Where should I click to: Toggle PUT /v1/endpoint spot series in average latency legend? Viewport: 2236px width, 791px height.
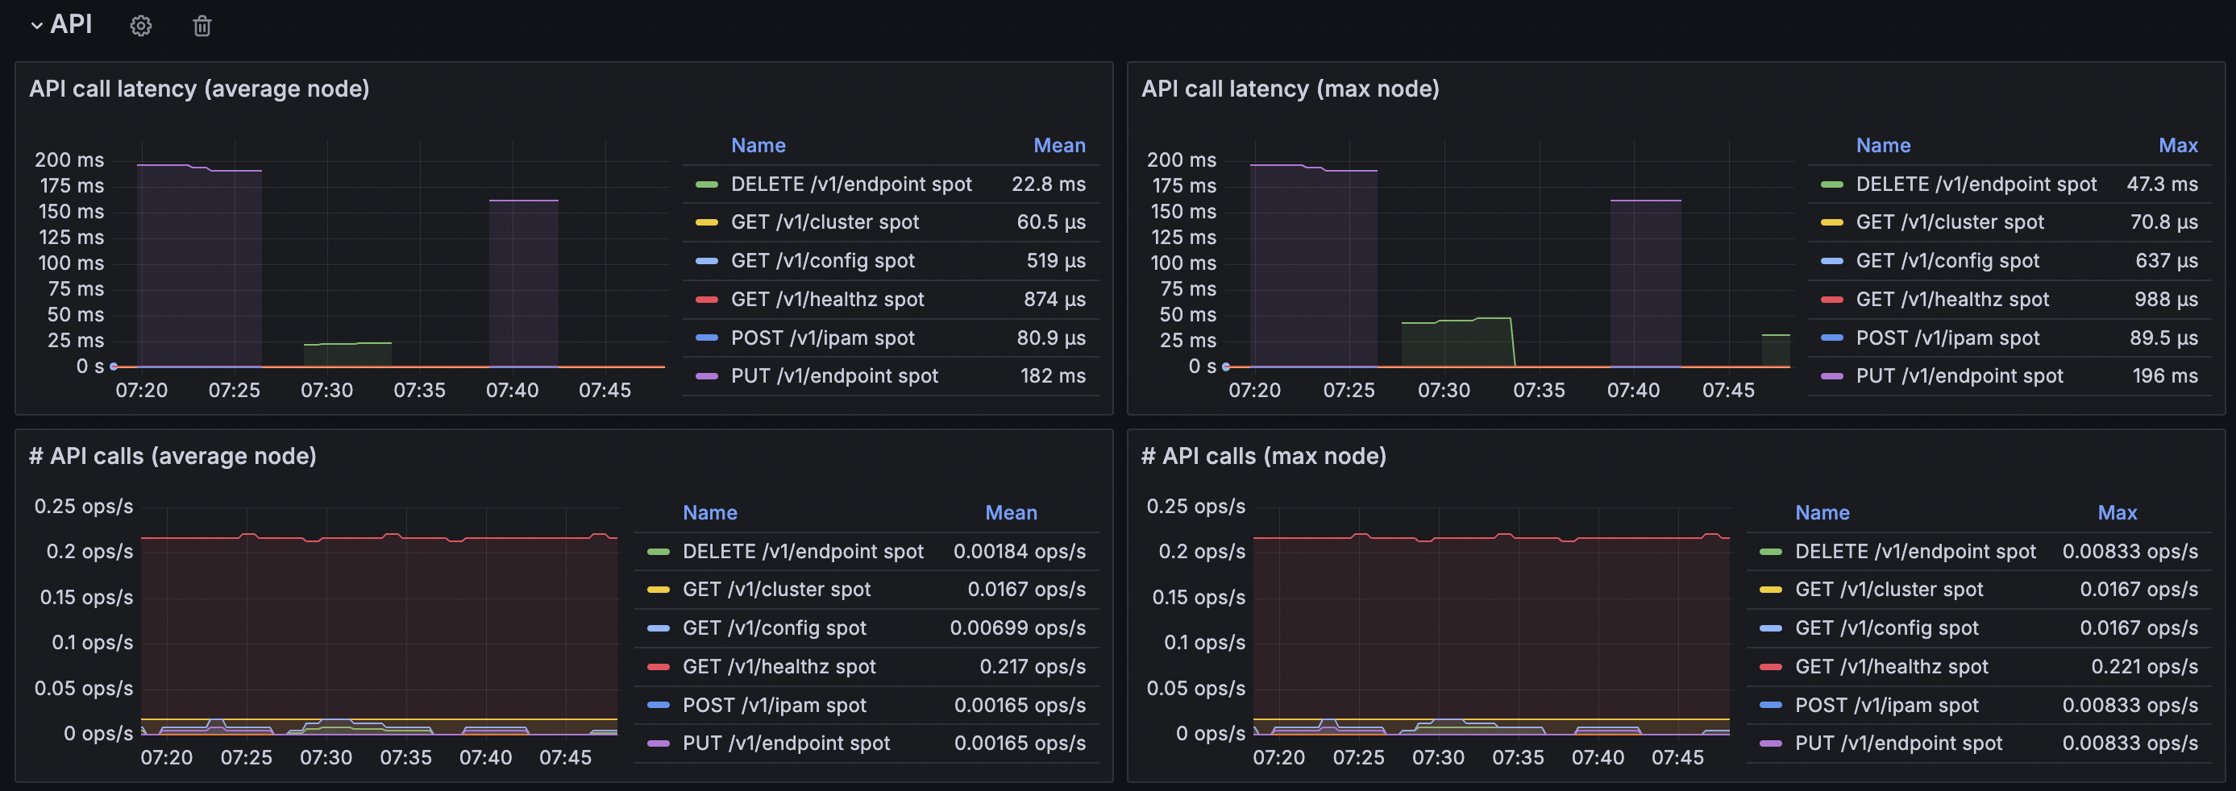(x=834, y=376)
